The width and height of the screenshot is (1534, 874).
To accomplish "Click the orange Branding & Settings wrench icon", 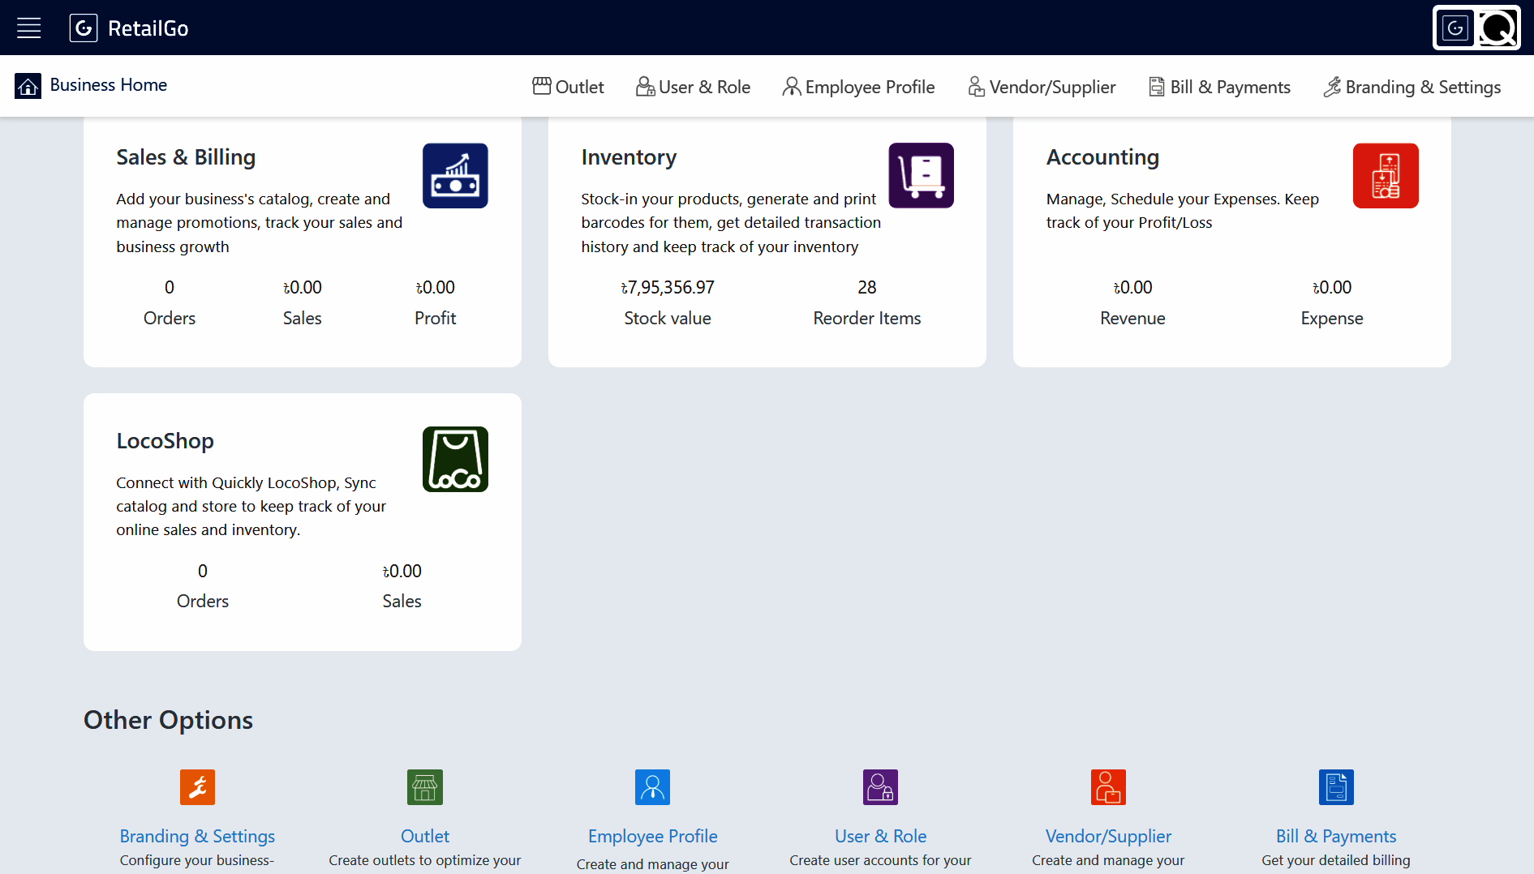I will (x=197, y=787).
